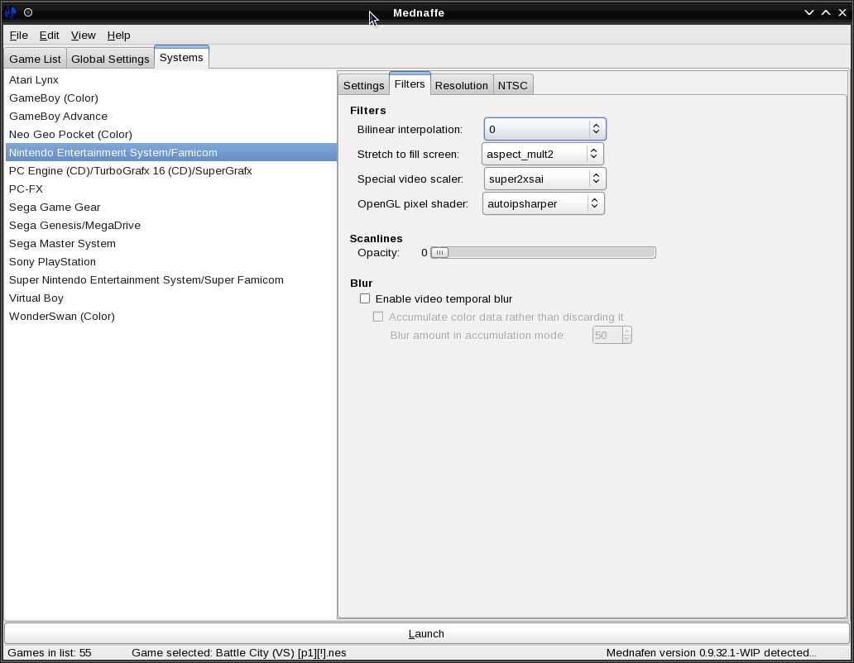Select Nintendo Entertainment System/Famicom row

click(x=171, y=152)
